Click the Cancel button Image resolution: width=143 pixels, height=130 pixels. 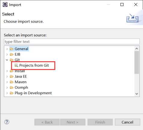pyautogui.click(x=127, y=122)
